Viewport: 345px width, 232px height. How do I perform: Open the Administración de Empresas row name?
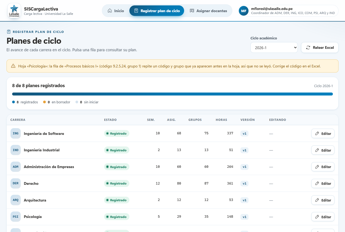49,167
